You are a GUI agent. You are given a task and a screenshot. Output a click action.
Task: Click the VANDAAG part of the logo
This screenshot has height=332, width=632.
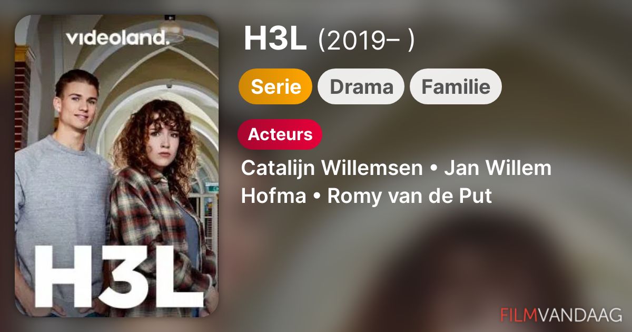(580, 315)
